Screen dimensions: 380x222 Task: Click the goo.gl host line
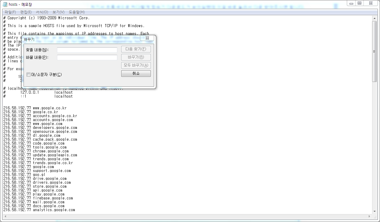[24, 174]
